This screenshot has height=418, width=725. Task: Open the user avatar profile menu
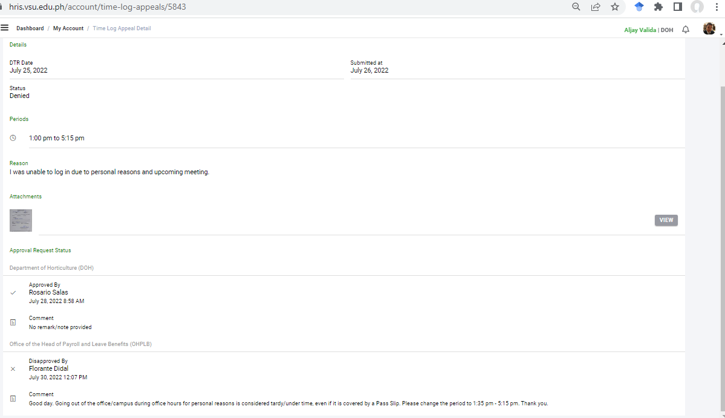coord(709,28)
